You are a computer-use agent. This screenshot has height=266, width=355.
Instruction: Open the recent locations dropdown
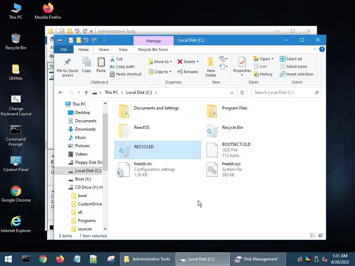[x=79, y=92]
